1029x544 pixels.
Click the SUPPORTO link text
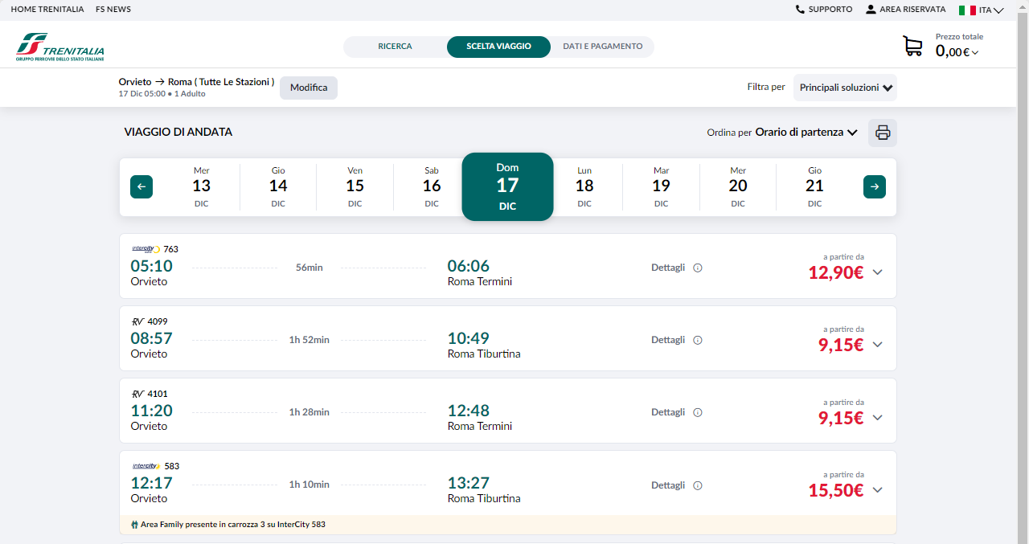click(830, 10)
